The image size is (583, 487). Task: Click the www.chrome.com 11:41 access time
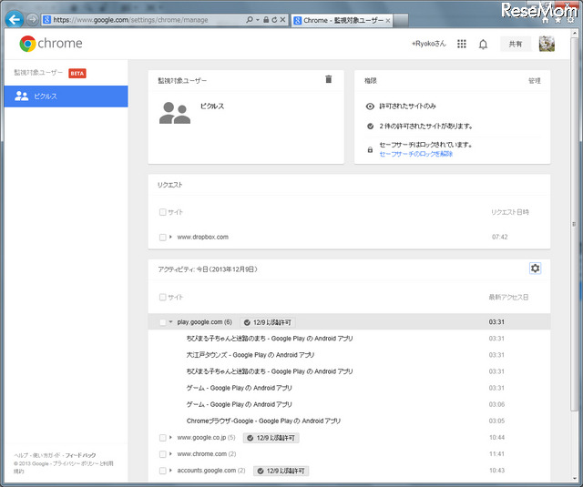[496, 454]
